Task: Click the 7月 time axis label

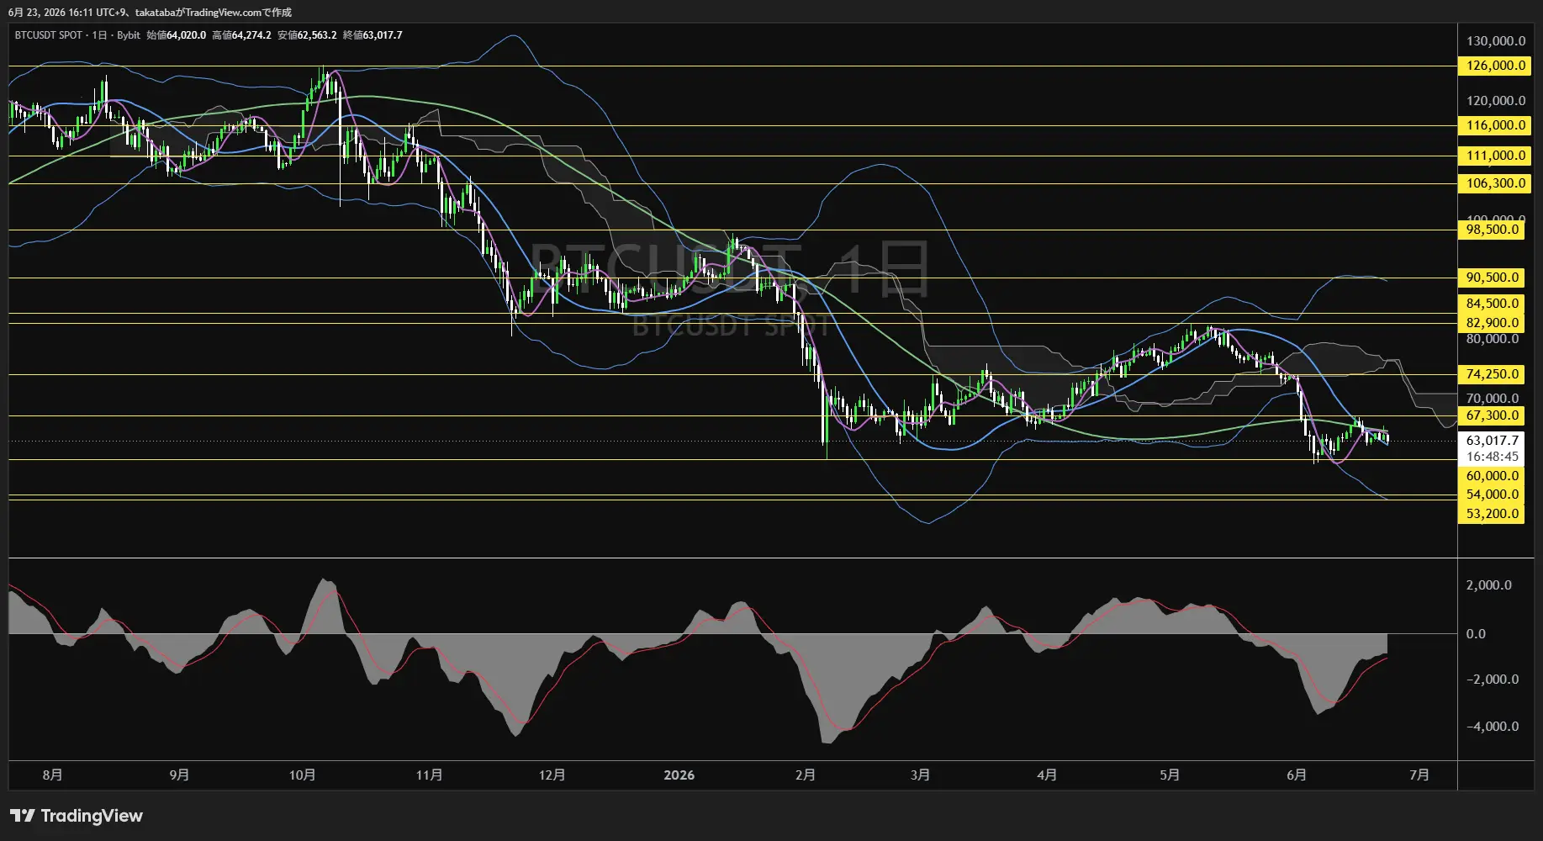Action: 1419,775
